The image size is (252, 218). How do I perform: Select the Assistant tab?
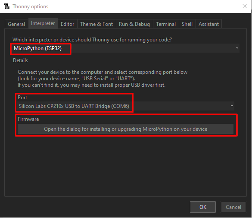208,24
